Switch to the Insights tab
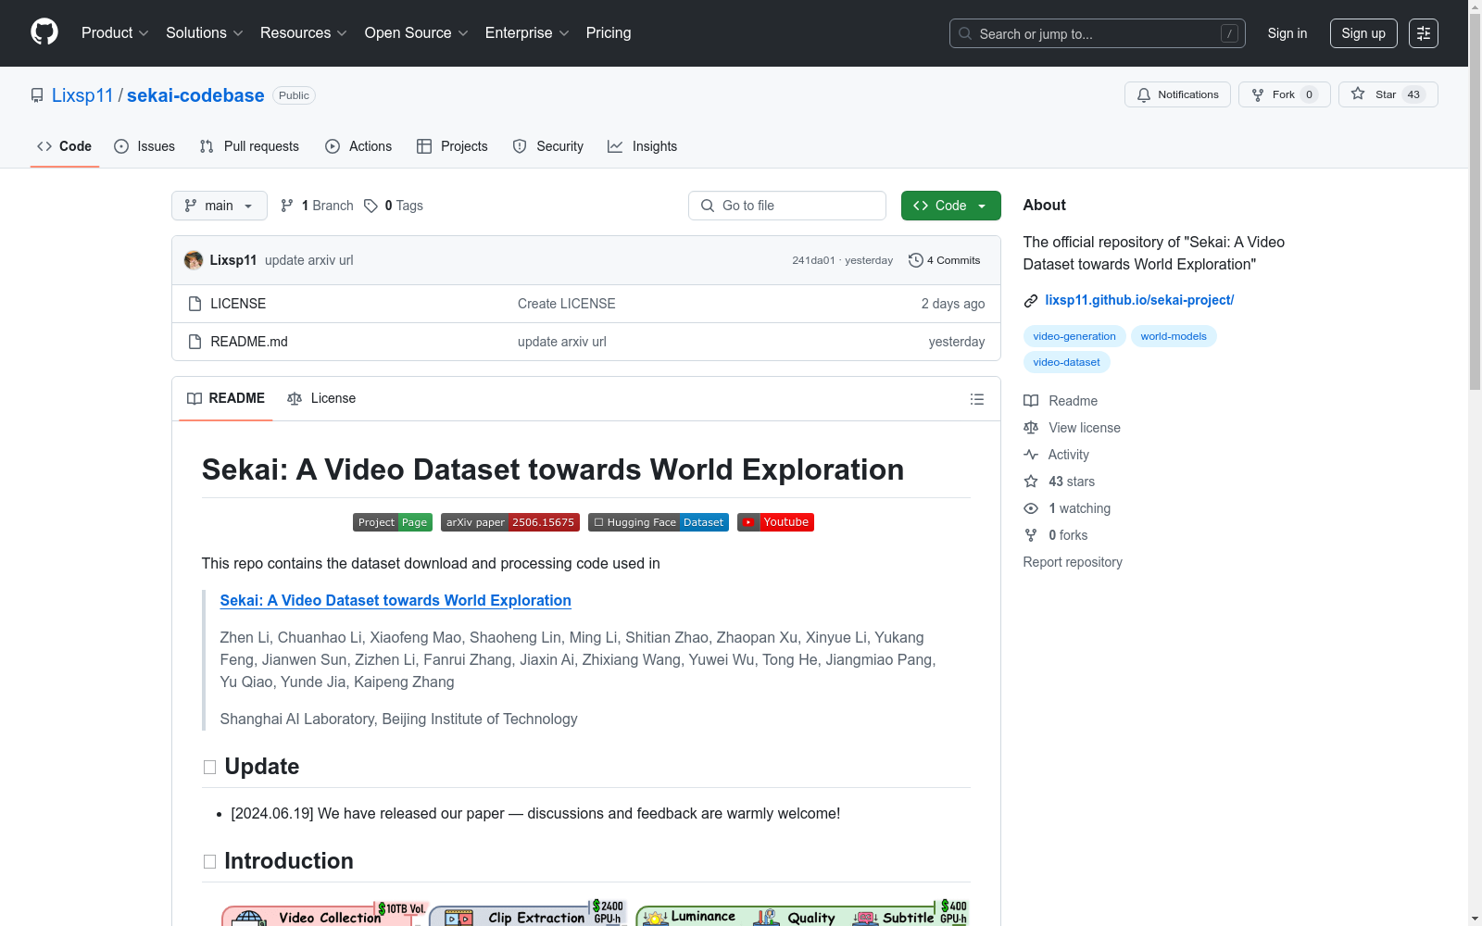Screen dimensions: 1482x926 coord(642,146)
